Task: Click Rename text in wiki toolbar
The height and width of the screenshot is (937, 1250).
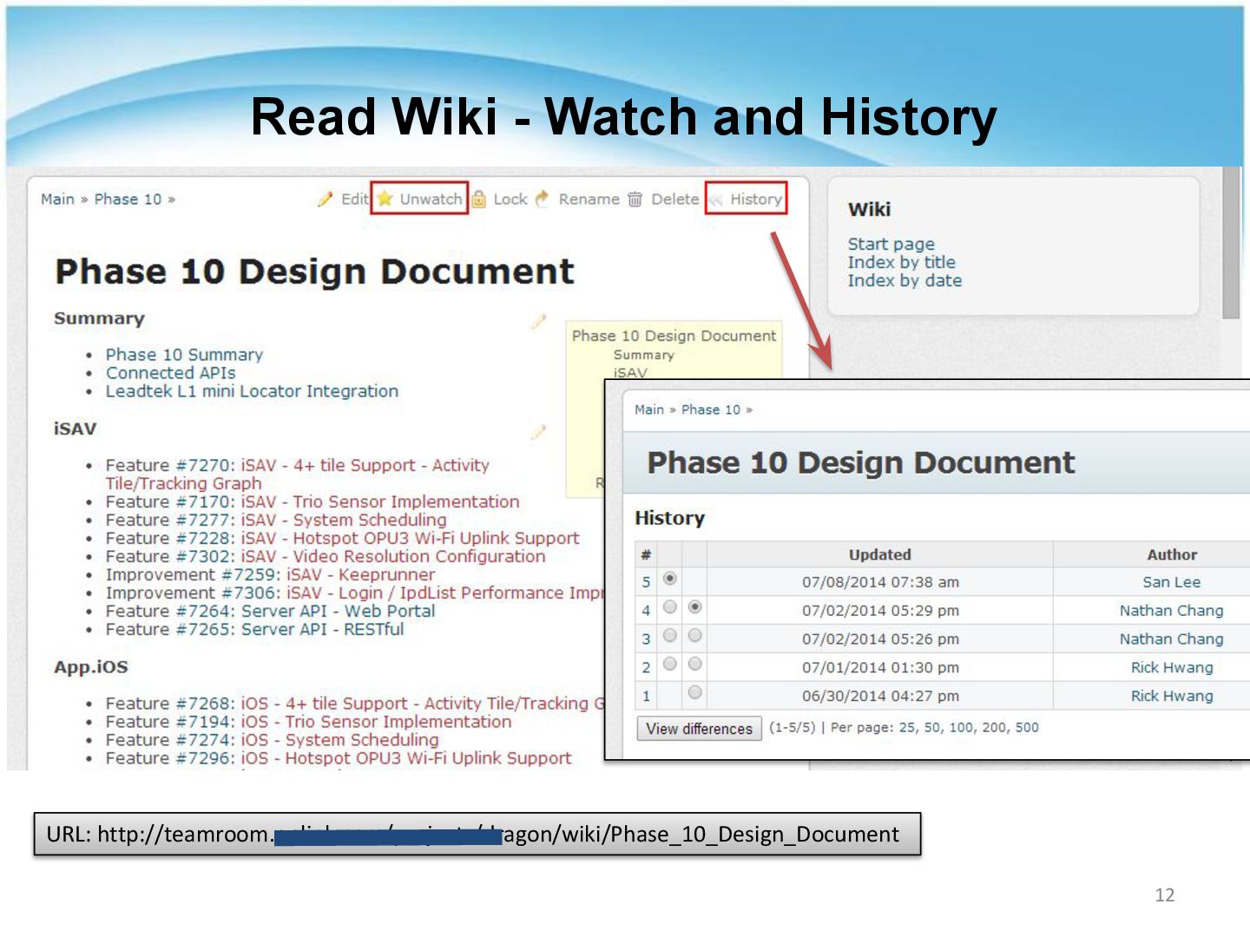Action: pos(589,200)
